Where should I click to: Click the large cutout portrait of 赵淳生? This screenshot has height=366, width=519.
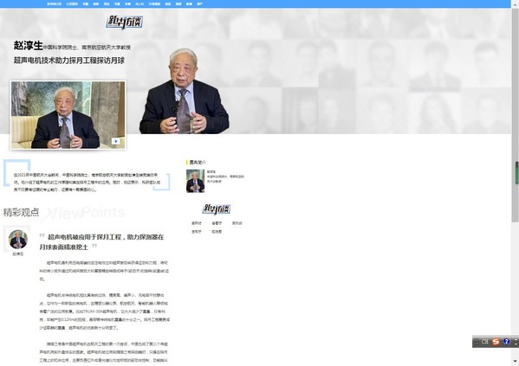[x=184, y=91]
